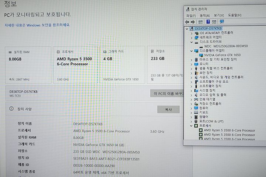Viewport: 266px width, 177px height.
Task: Select the WDC WDS250G2B0A-00SM50 disk entry
Action: 226,46
